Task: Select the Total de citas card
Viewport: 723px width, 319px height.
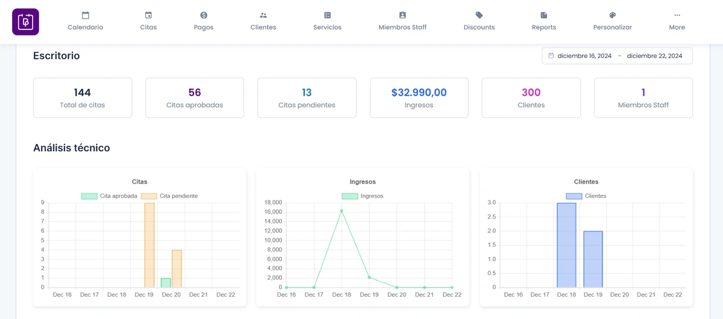Action: pos(83,98)
